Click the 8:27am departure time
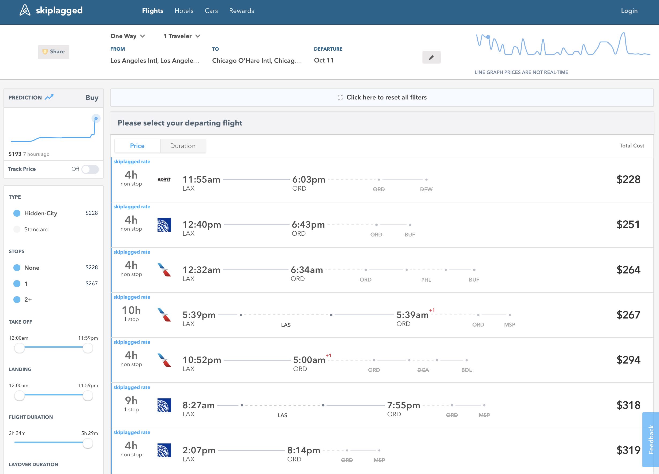This screenshot has height=474, width=659. 199,405
